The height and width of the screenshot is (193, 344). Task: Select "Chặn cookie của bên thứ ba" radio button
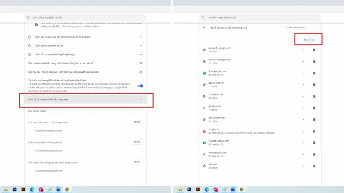tap(30, 46)
